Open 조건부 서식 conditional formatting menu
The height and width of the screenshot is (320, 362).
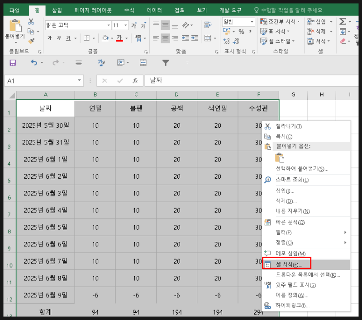280,22
